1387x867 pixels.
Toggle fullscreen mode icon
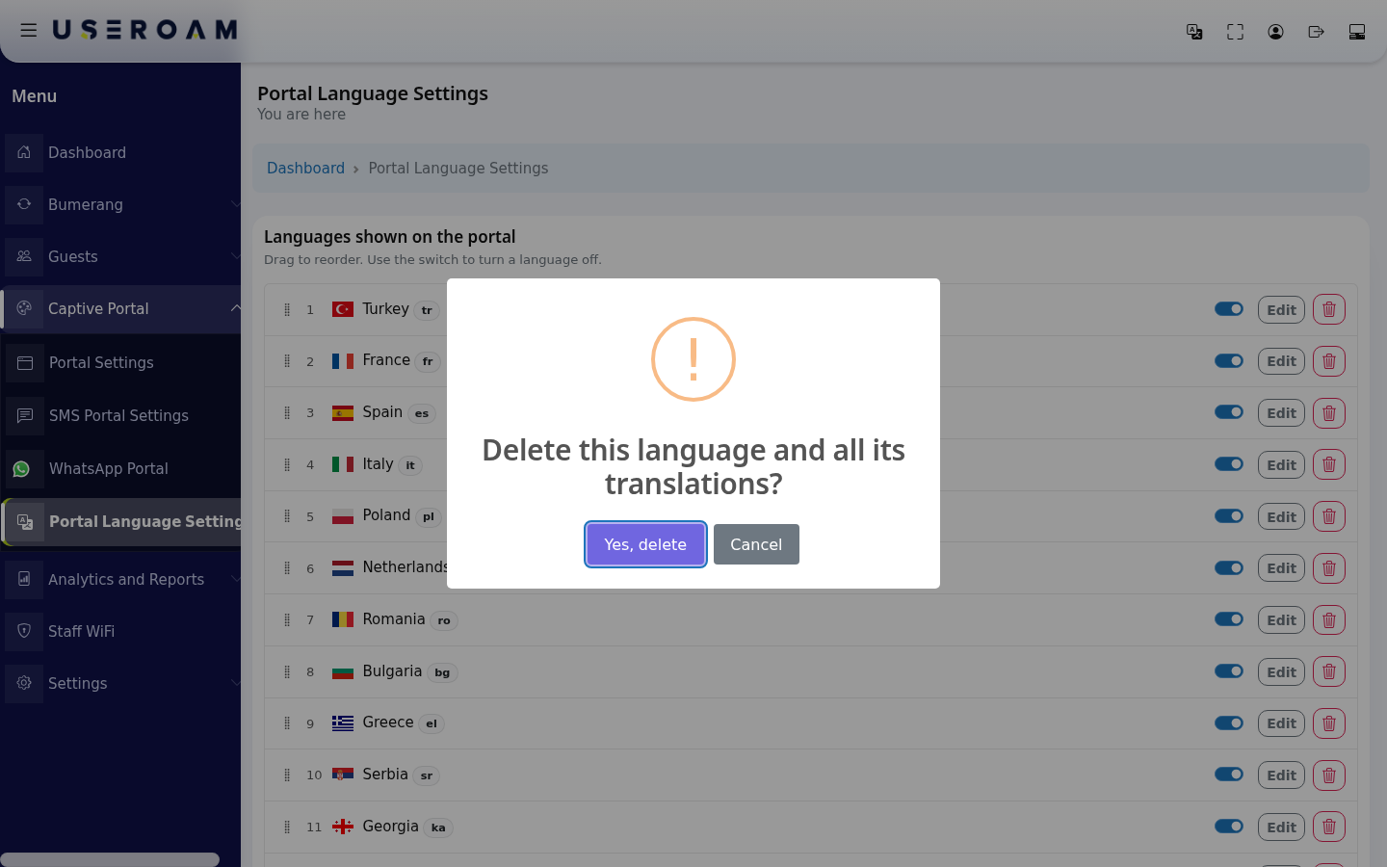[1235, 32]
